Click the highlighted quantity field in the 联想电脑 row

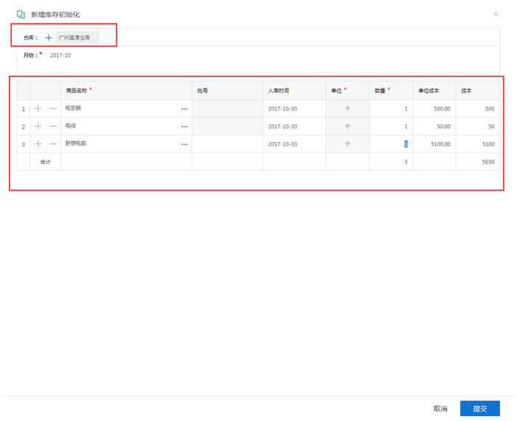coord(391,144)
